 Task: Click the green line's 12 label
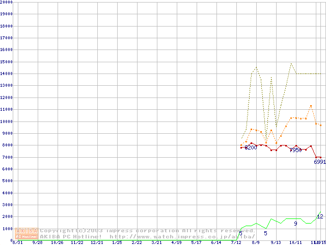(320, 216)
